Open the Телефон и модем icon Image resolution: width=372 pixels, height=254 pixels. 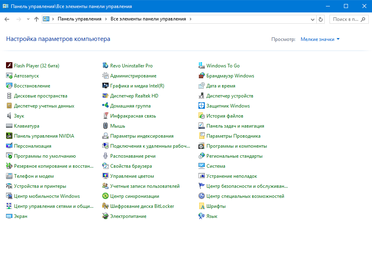coord(9,176)
